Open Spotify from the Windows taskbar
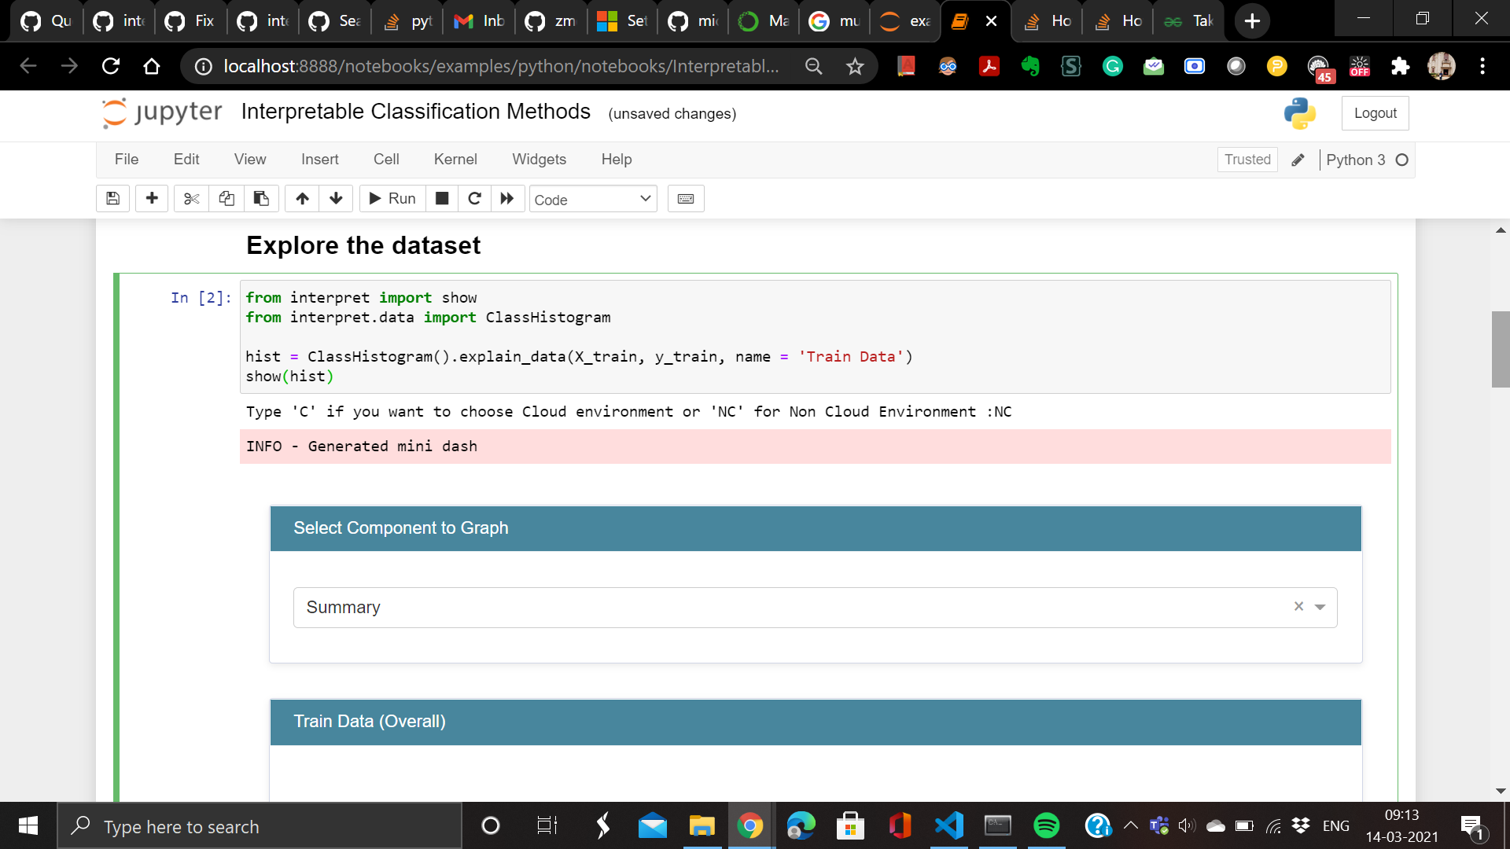This screenshot has height=849, width=1510. (1047, 826)
